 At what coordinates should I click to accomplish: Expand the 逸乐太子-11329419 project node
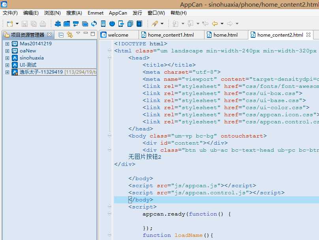click(8, 72)
